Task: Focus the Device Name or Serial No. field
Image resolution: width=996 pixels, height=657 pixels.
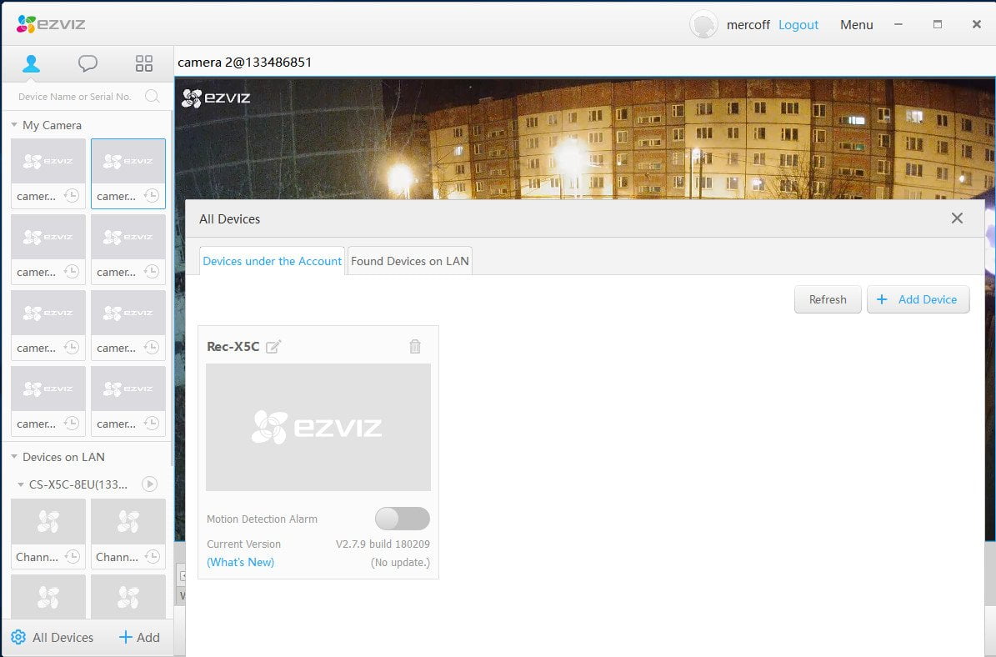Action: (75, 97)
